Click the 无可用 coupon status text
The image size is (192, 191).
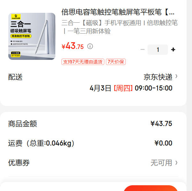pos(161,163)
